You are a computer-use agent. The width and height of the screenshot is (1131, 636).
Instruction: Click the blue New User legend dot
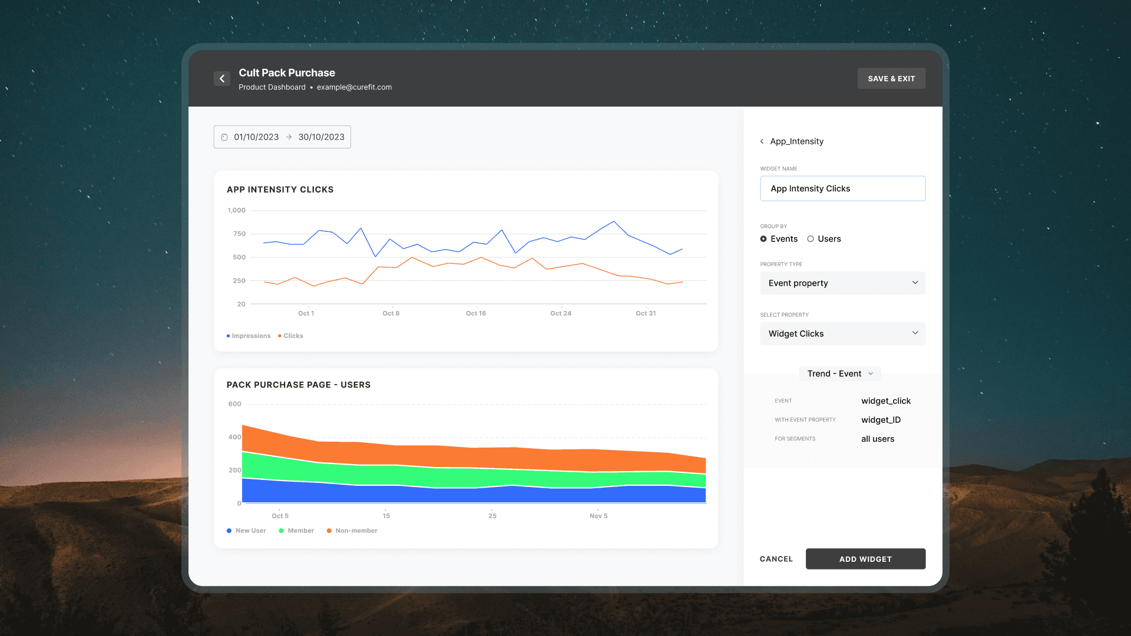(229, 531)
